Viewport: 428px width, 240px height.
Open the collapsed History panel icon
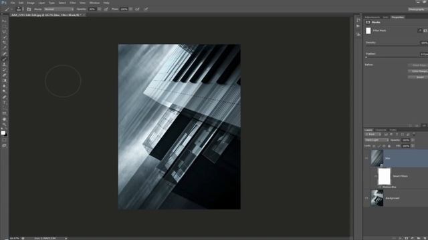[x=358, y=21]
